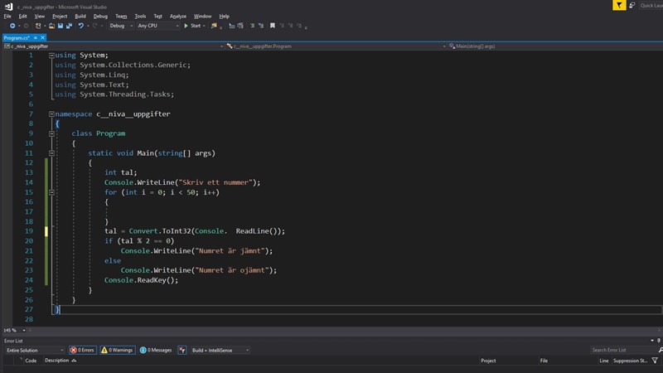Select the Program.cs editor tab
Image resolution: width=663 pixels, height=373 pixels.
[x=17, y=37]
